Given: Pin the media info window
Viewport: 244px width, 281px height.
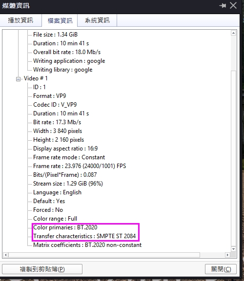Looking at the screenshot, I should (223, 6).
